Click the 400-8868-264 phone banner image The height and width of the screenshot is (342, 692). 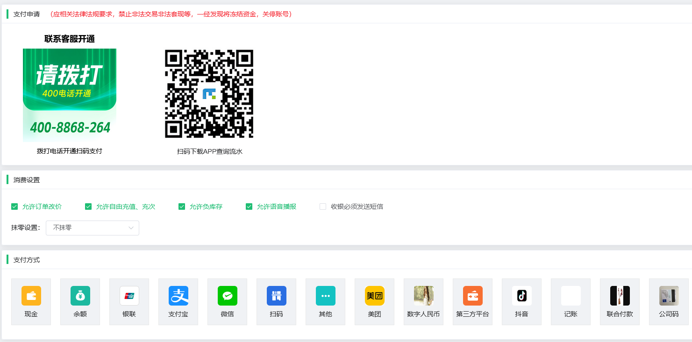click(x=70, y=95)
